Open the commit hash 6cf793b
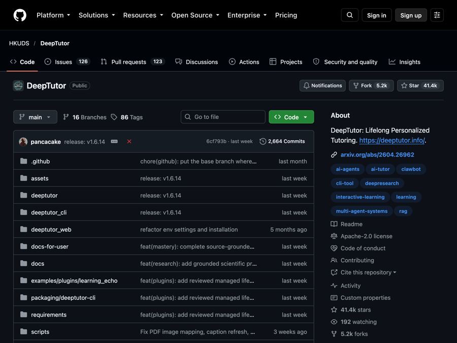The height and width of the screenshot is (343, 457). click(216, 141)
